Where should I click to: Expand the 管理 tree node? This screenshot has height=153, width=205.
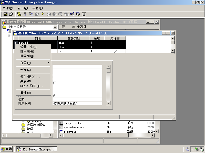point(19,129)
